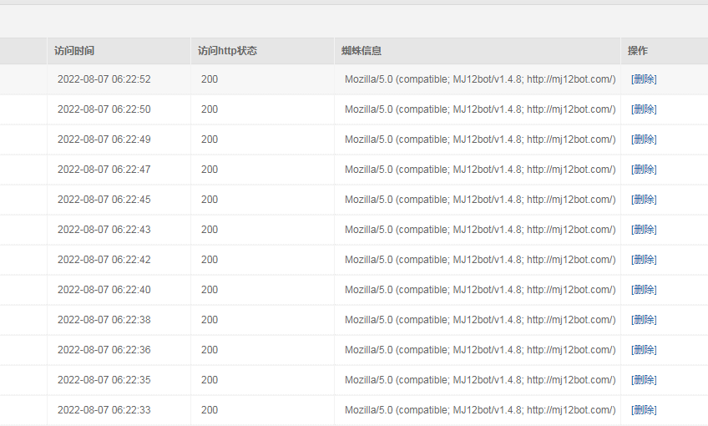708x426 pixels.
Task: Delete the 06:22:35 spider record
Action: coord(644,380)
